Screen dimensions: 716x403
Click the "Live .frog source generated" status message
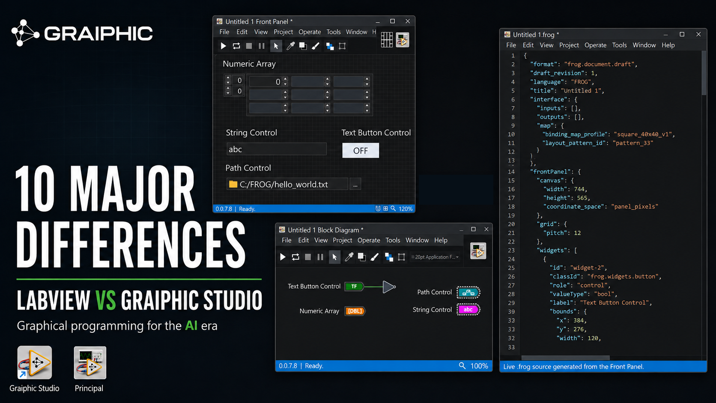[x=573, y=367]
